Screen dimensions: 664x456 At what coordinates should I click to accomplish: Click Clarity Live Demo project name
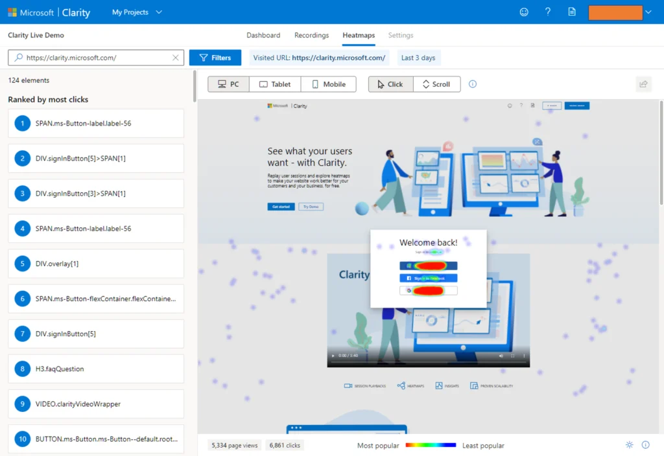[36, 35]
